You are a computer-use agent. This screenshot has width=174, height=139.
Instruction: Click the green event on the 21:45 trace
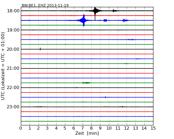[86, 83]
